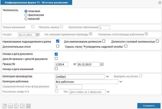The height and width of the screenshot is (109, 162).
Task: Open calendar picker next to На дату field
Action: coord(38,35)
